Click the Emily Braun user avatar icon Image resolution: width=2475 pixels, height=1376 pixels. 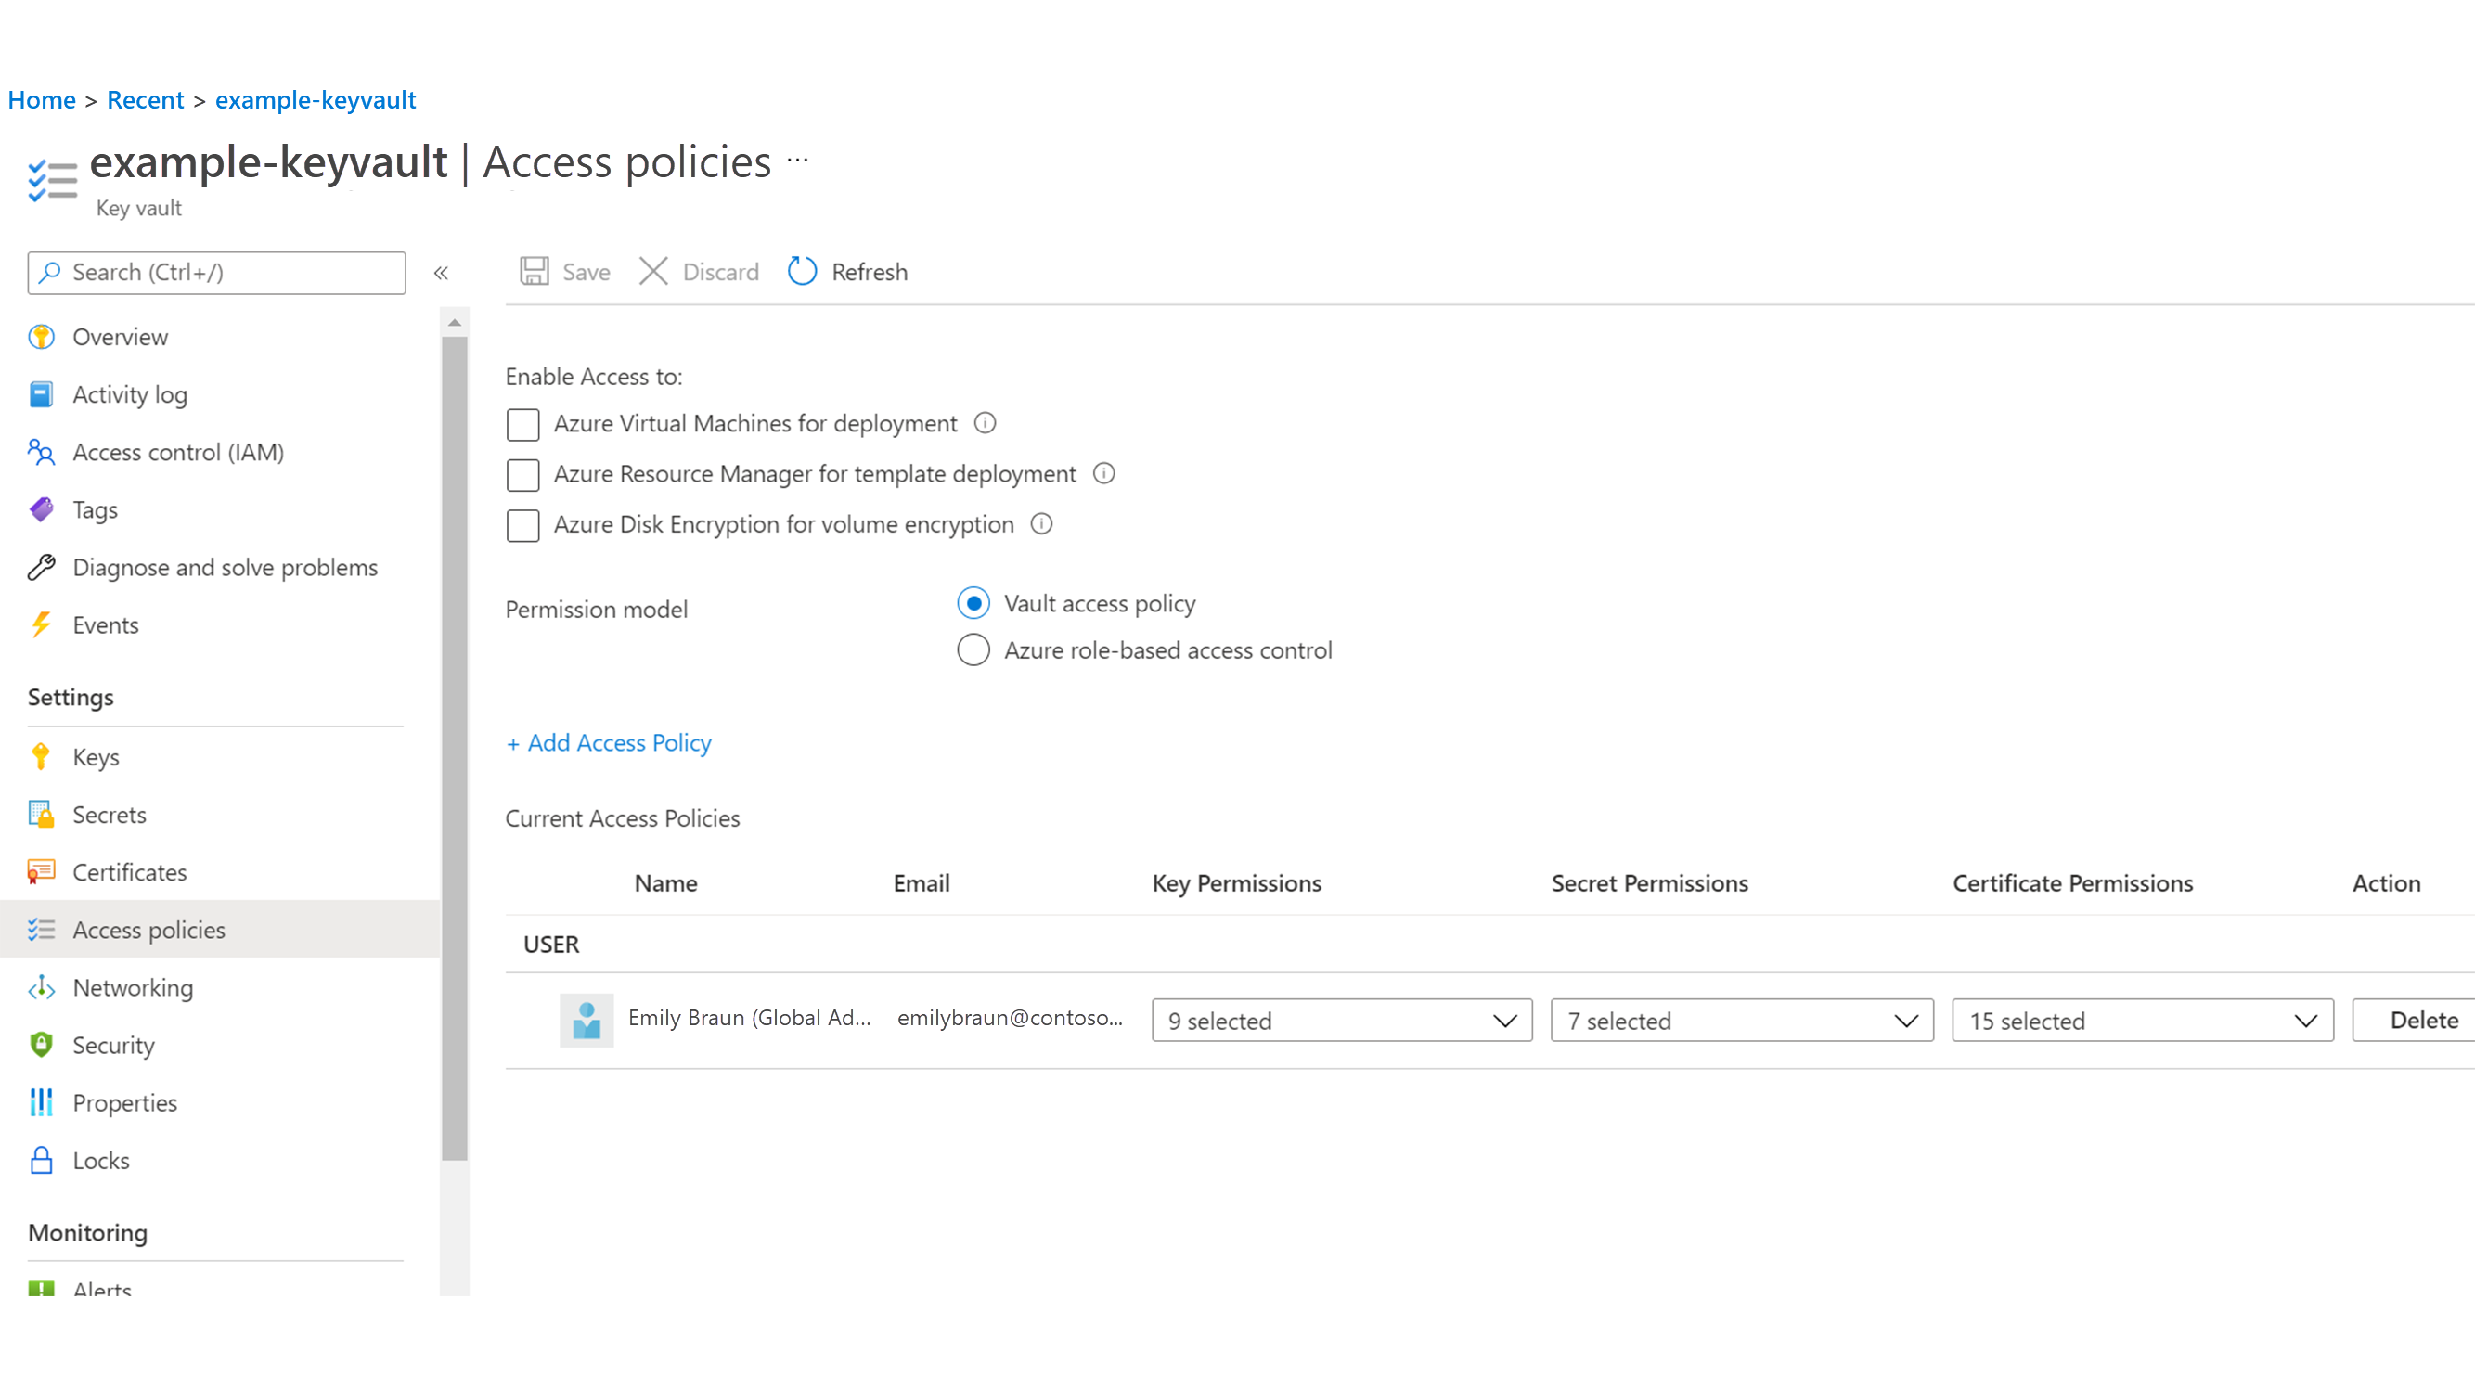(587, 1020)
